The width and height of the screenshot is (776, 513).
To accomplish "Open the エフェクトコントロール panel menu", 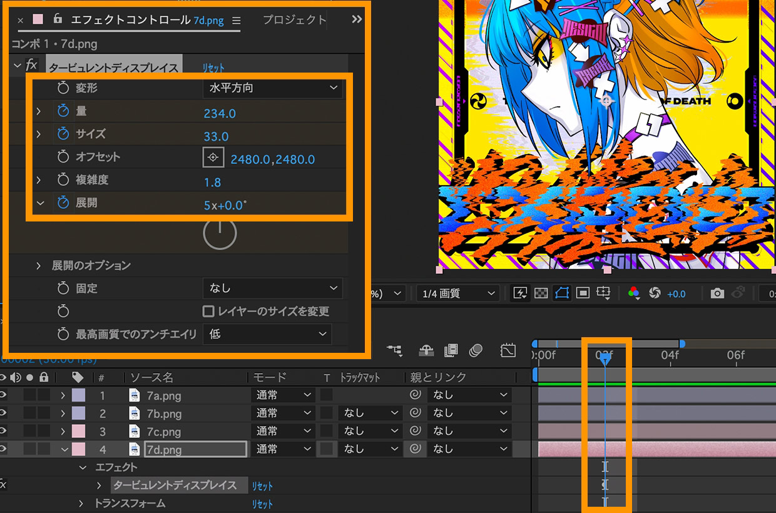I will click(x=236, y=21).
